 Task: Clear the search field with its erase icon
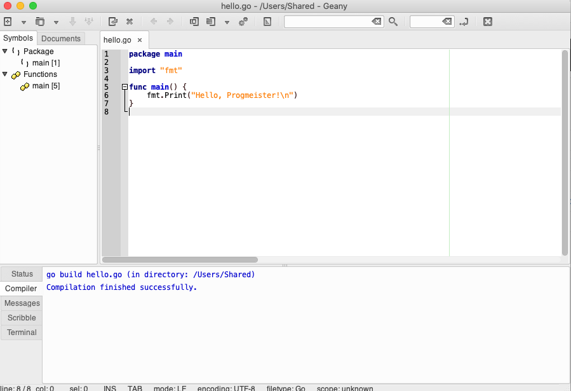tap(377, 22)
